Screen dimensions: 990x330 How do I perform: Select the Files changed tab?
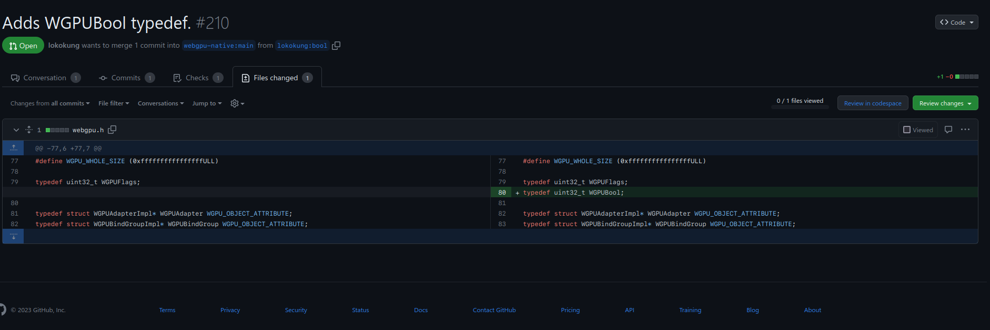[x=277, y=78]
